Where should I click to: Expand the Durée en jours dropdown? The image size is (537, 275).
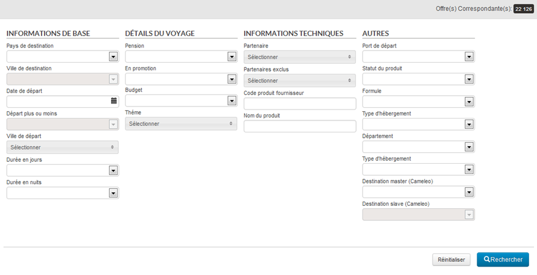113,170
